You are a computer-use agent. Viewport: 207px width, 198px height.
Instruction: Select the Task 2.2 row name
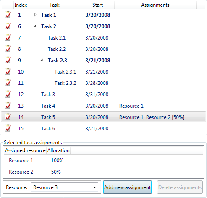click(57, 49)
